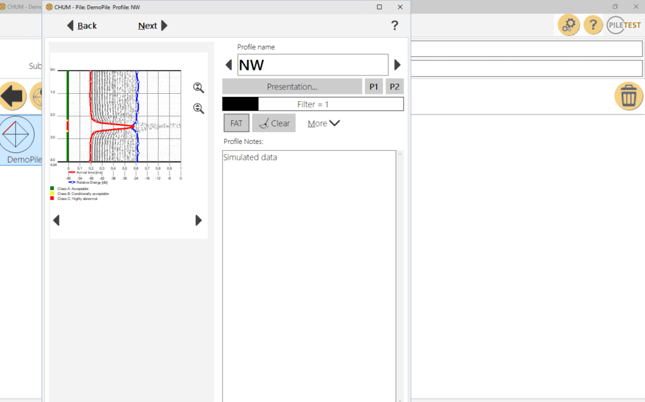
Task: Click the trash can delete icon
Action: [628, 96]
